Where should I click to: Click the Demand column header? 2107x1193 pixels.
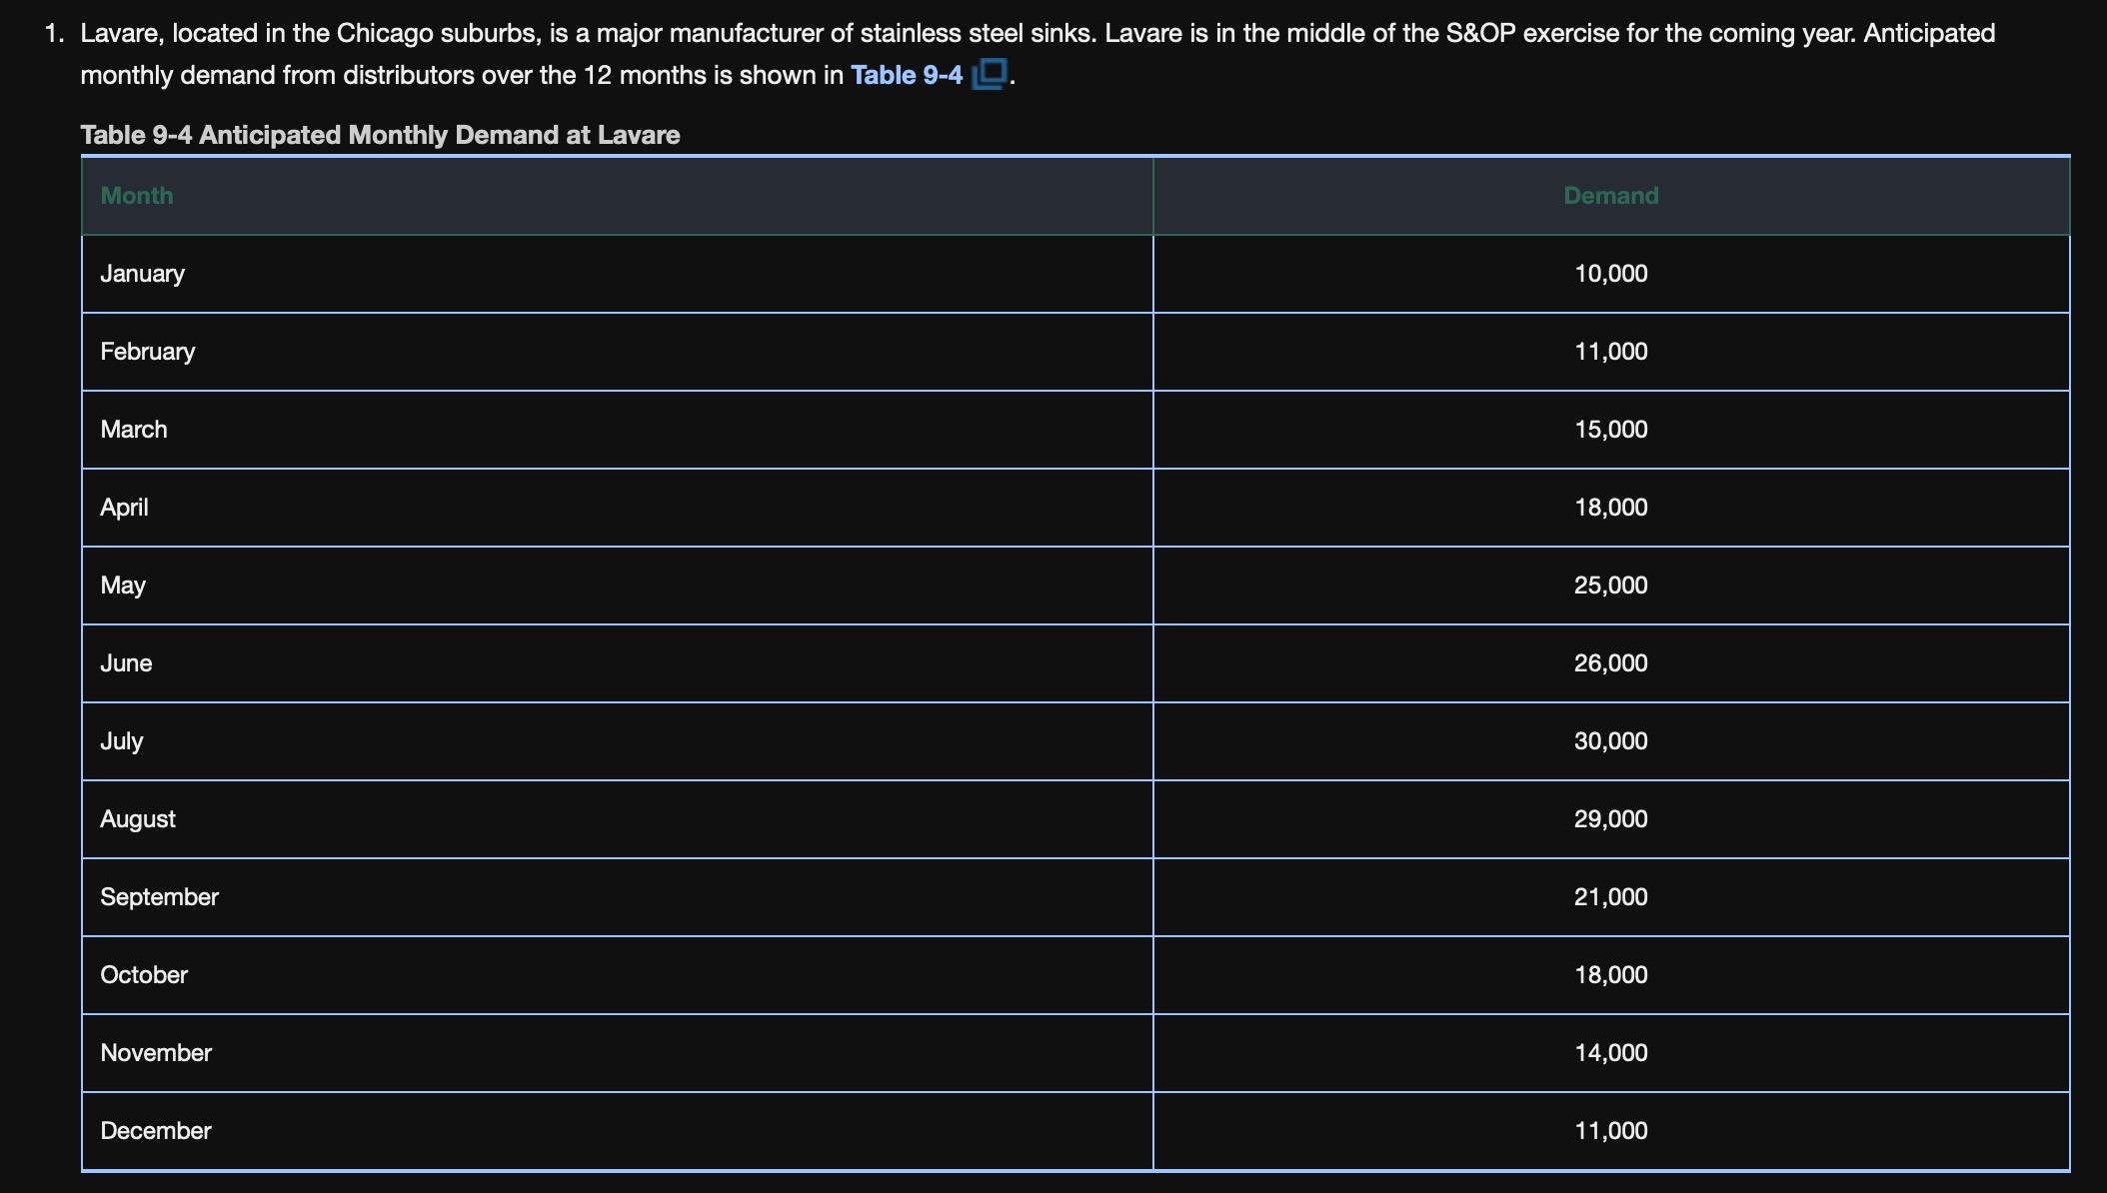pyautogui.click(x=1610, y=196)
